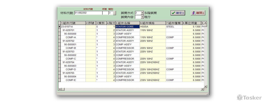Select the 4.階次 column header
Screen dimensions: 266x103
[111, 23]
